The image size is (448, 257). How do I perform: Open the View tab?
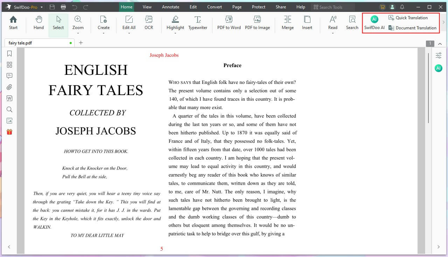[147, 7]
